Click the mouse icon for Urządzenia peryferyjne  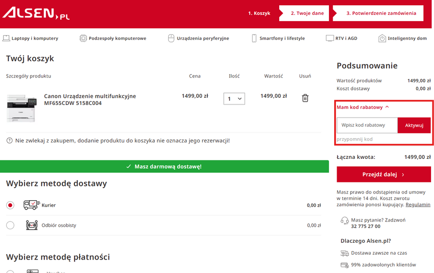tap(171, 38)
